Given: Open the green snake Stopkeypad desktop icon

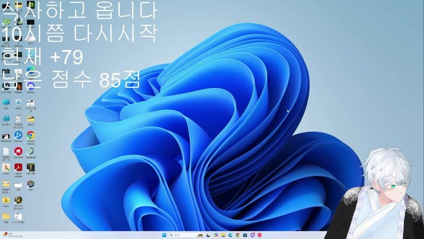Looking at the screenshot, I should pos(30,151).
